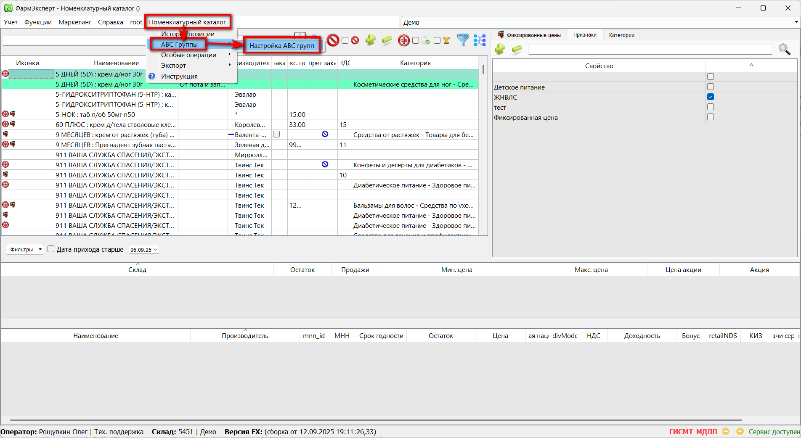Click the green plus icon in properties panel
801x438 pixels.
tap(500, 50)
